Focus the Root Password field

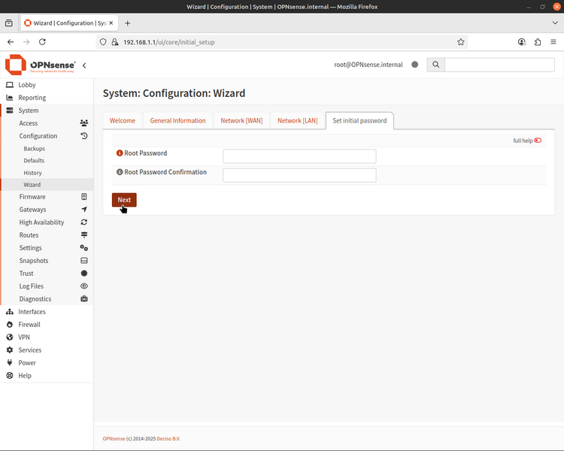point(299,156)
